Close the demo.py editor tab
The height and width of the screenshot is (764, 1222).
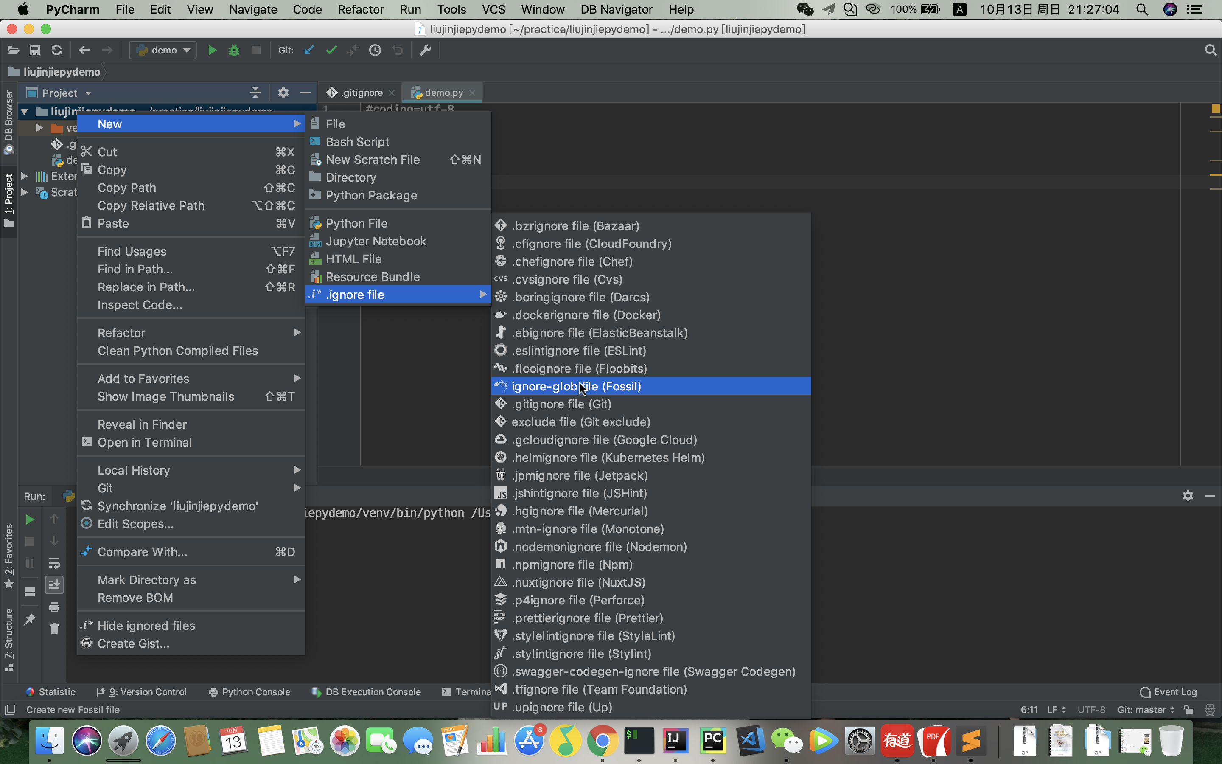pos(472,93)
